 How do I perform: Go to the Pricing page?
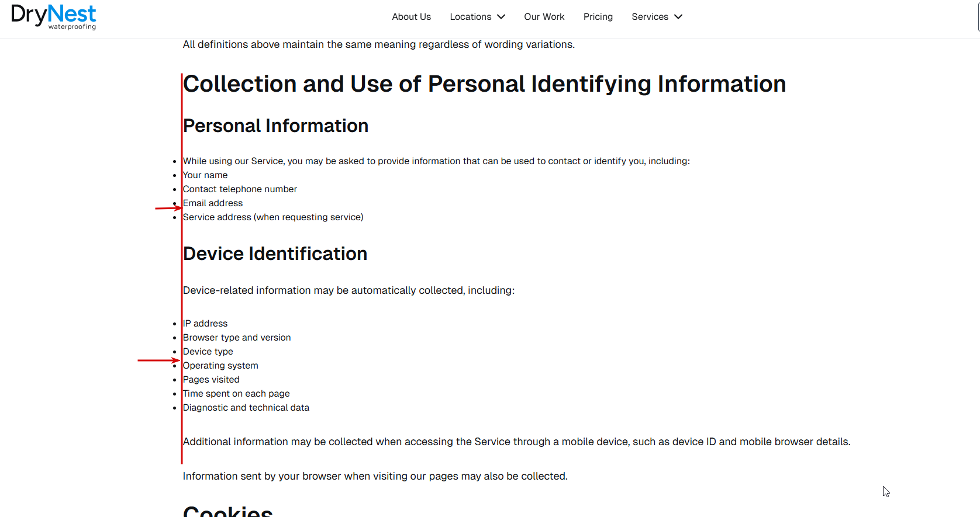[598, 17]
